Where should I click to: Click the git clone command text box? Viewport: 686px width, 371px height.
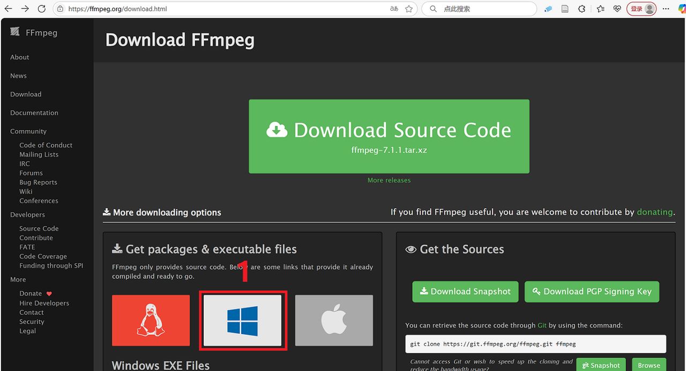click(x=535, y=344)
